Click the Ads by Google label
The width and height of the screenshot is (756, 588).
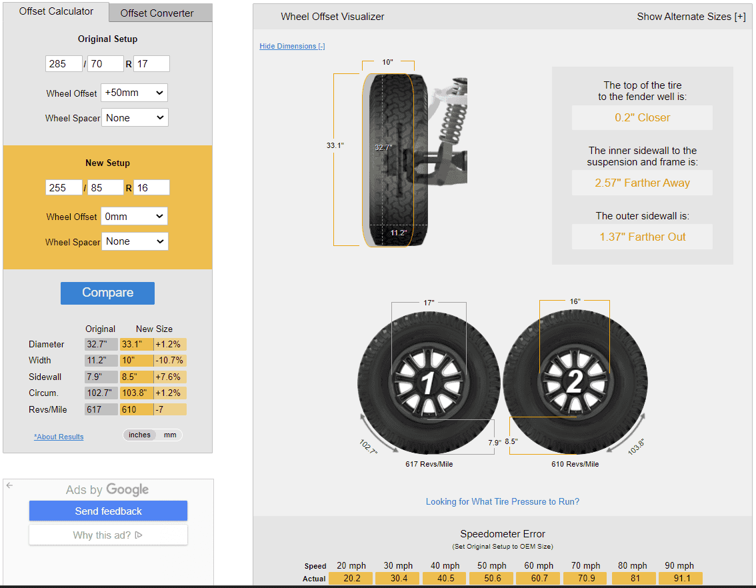click(x=107, y=490)
